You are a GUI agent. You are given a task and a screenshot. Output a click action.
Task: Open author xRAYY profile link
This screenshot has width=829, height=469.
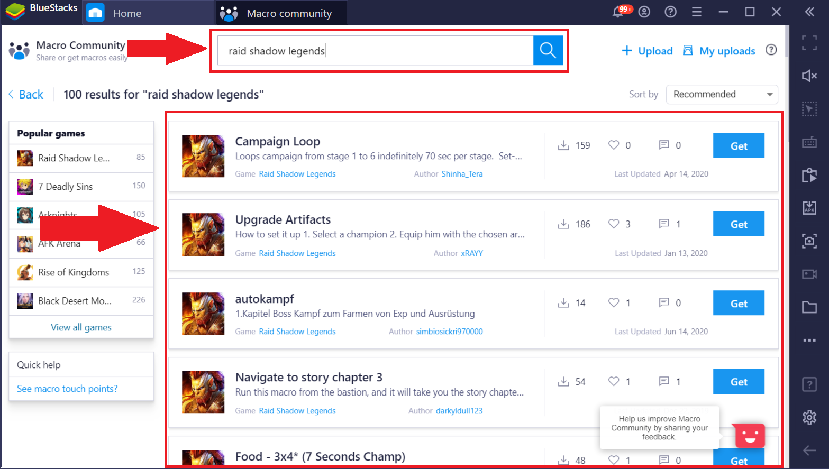472,253
